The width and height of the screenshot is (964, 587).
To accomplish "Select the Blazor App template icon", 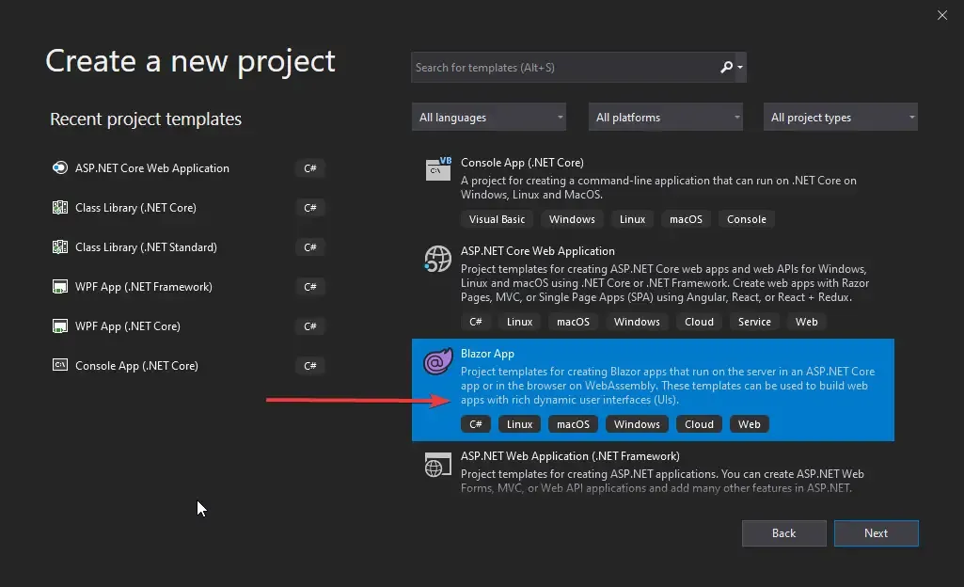I will [437, 360].
